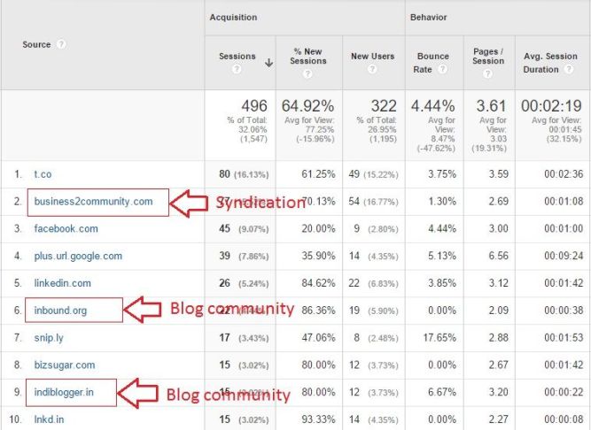Click linkedin.com % new sessions 84.62%
The width and height of the screenshot is (591, 430).
[x=318, y=283]
